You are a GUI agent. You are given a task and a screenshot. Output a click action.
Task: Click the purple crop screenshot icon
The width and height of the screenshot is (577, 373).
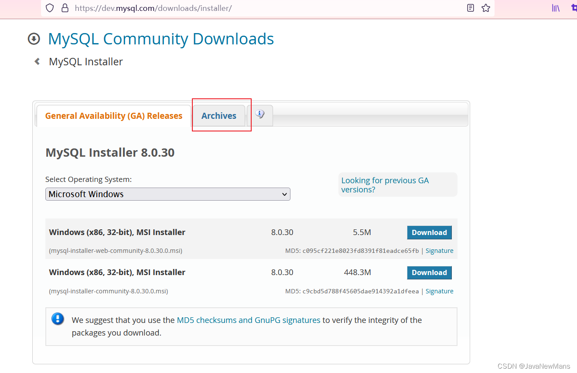pos(574,8)
